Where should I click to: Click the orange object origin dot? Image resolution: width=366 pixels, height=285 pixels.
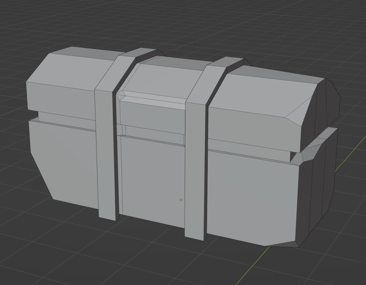click(181, 200)
